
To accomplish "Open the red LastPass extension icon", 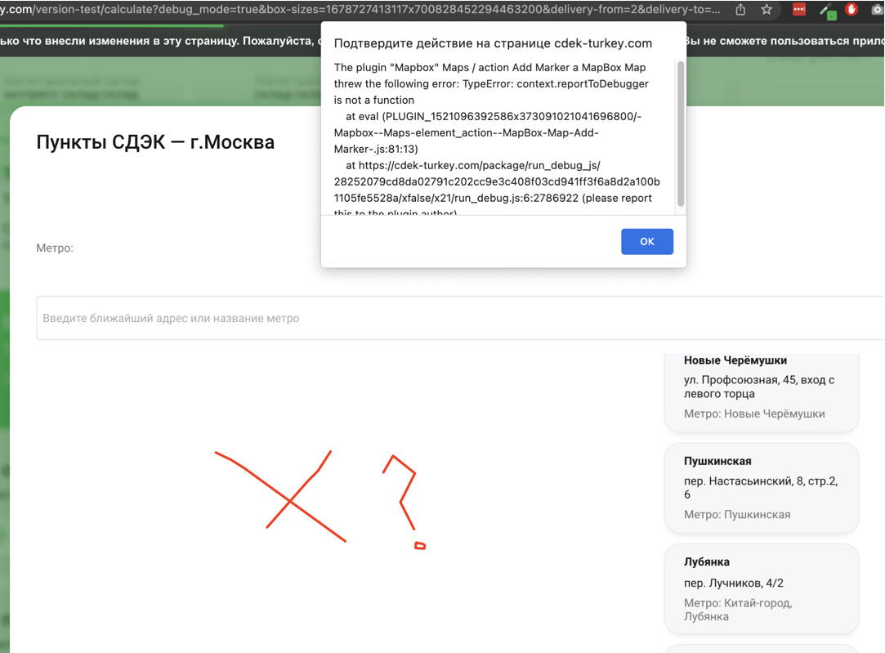I will (799, 10).
